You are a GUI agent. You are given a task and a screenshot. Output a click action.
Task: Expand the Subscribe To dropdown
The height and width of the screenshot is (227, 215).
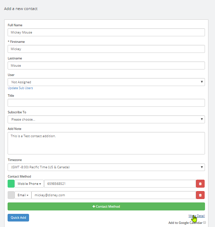coord(106,120)
